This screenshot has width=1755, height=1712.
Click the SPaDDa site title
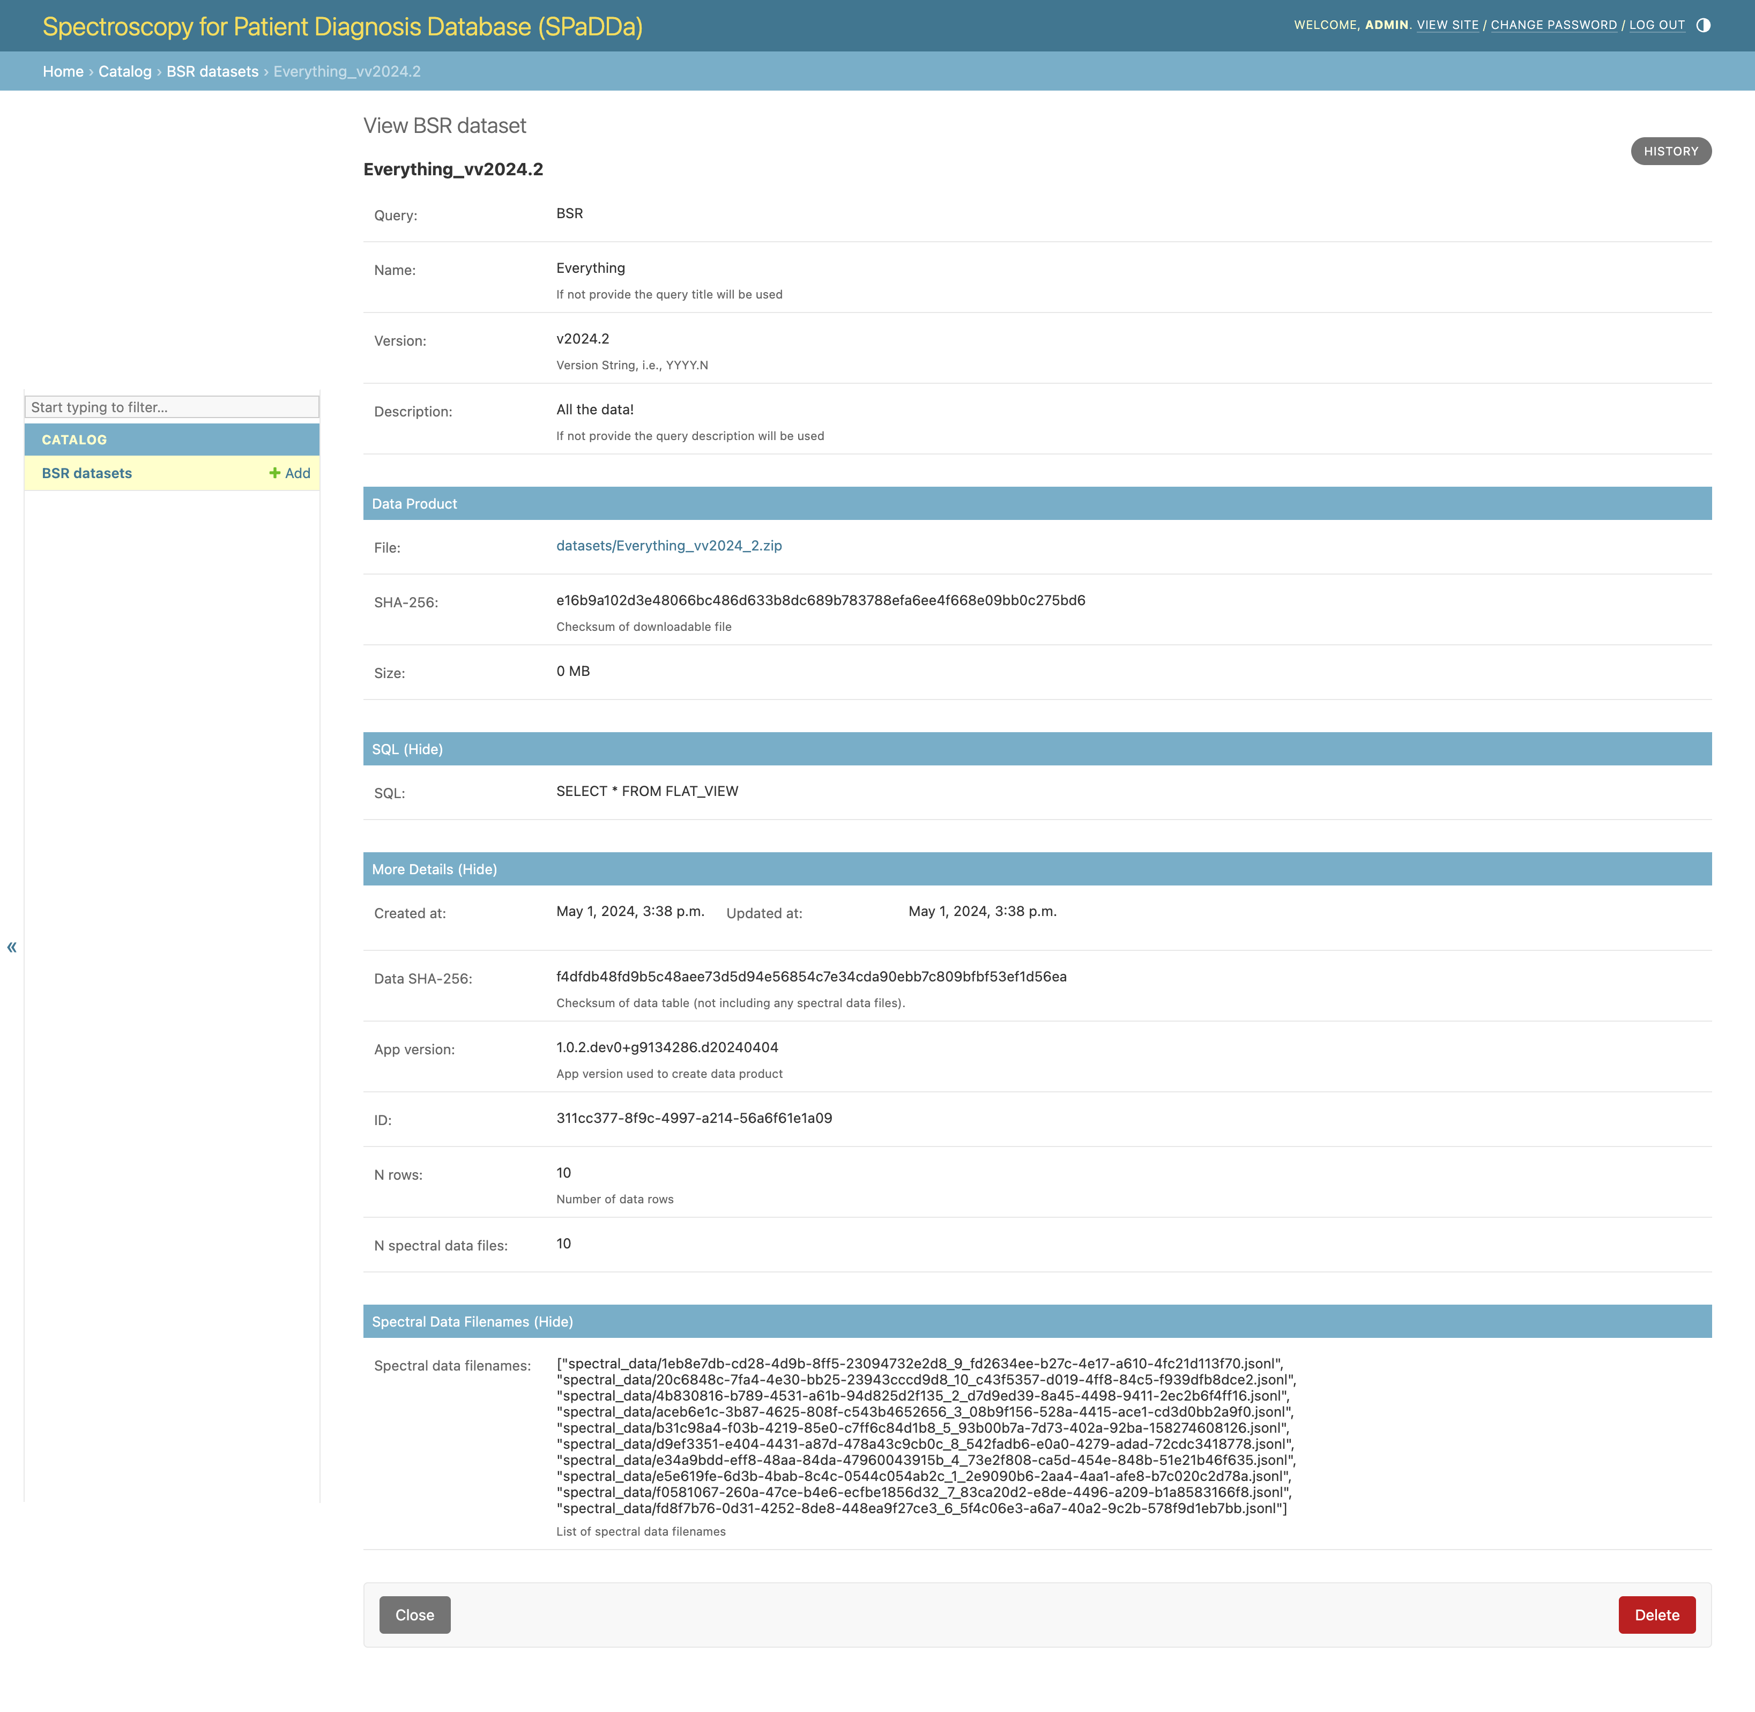point(343,26)
